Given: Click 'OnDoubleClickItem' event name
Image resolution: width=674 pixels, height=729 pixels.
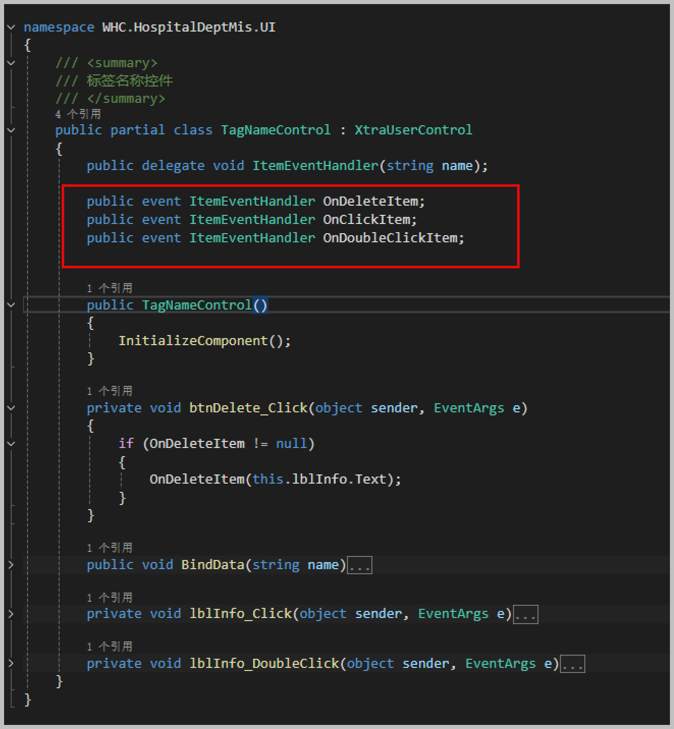Looking at the screenshot, I should 390,238.
